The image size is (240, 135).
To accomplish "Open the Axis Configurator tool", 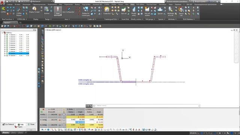I will click(68, 10).
